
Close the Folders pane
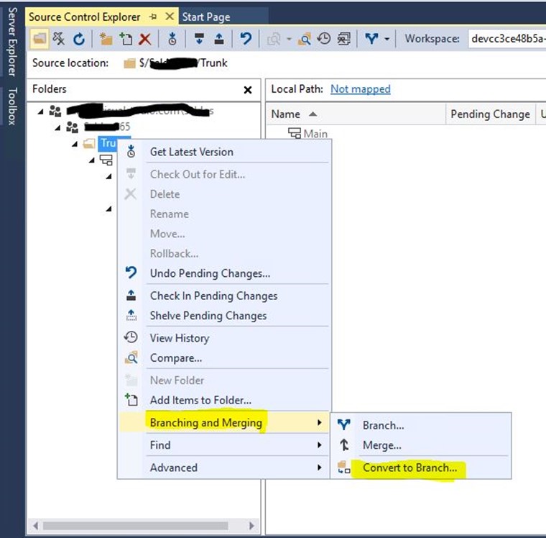point(248,90)
